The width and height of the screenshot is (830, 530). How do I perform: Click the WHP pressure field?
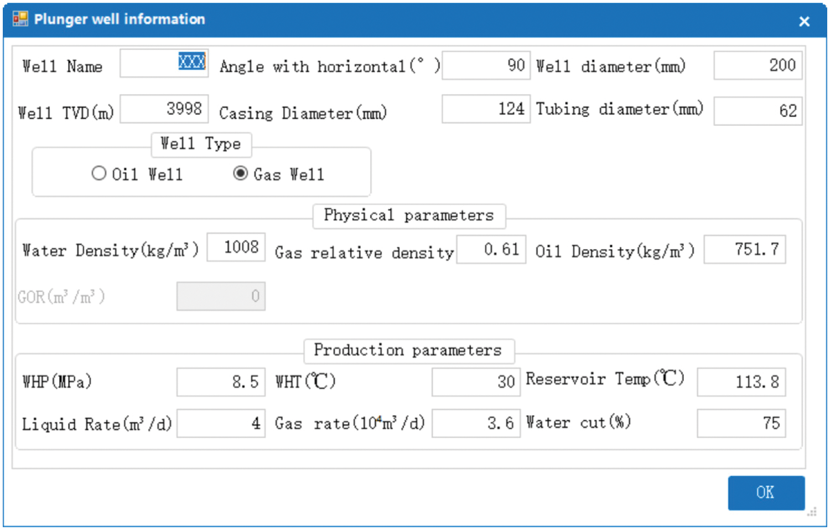(x=221, y=382)
